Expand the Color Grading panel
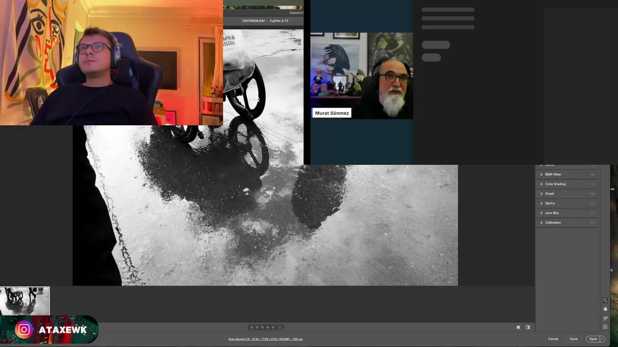This screenshot has height=347, width=618. pyautogui.click(x=541, y=184)
